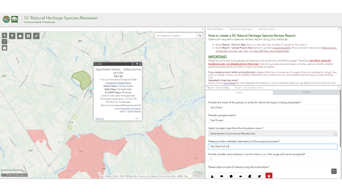Image resolution: width=342 pixels, height=192 pixels.
Task: Expand the project type dropdown
Action: 336,133
